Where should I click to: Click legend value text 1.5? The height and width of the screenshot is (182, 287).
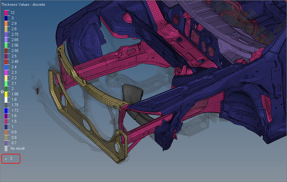point(14,121)
